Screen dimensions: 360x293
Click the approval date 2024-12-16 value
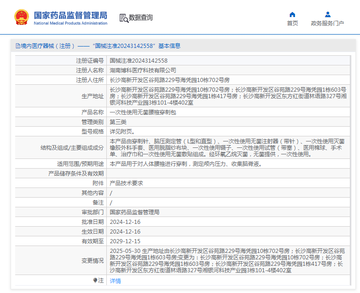(125, 222)
